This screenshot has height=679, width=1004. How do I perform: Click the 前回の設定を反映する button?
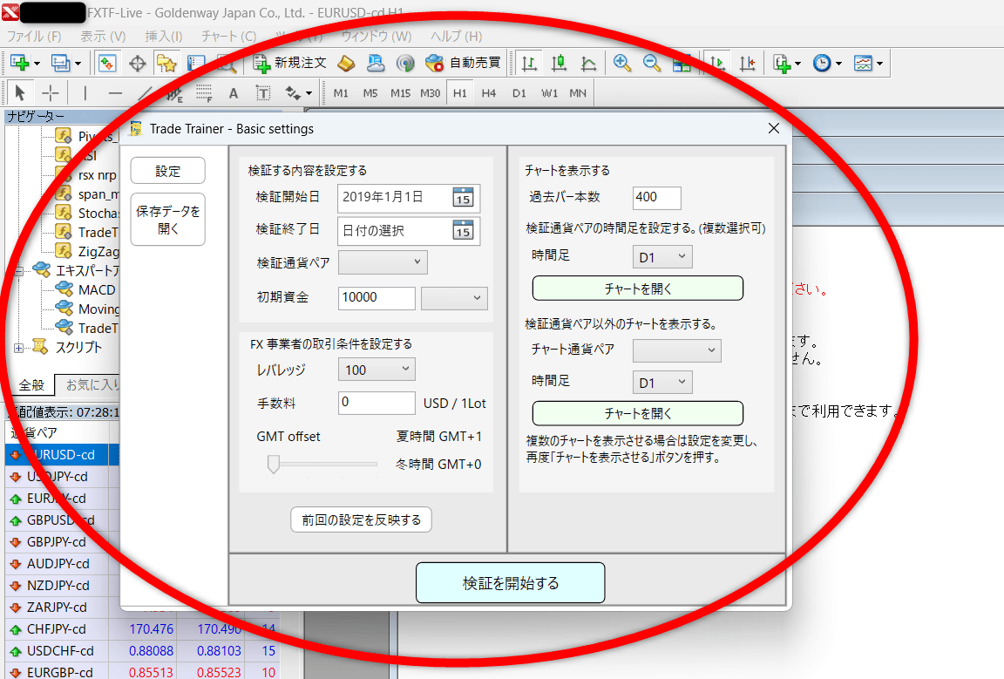(x=360, y=519)
